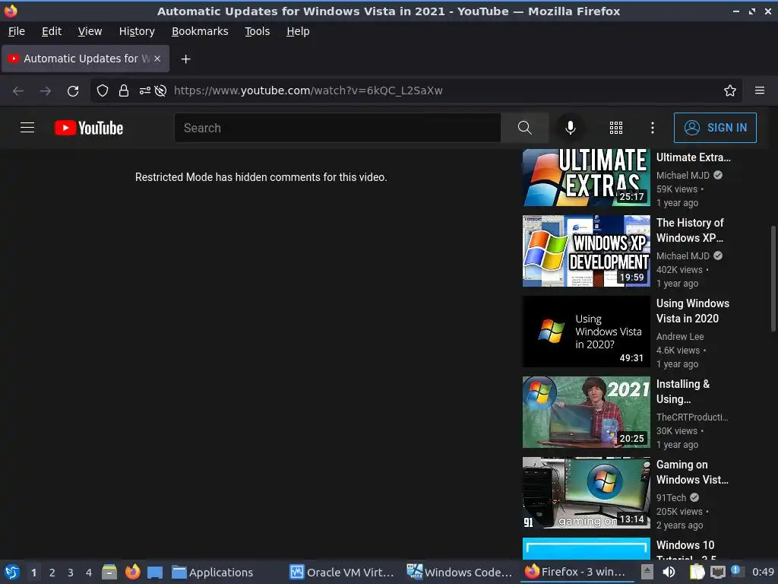778x584 pixels.
Task: Click the taskbar clock 0:49
Action: pos(763,572)
